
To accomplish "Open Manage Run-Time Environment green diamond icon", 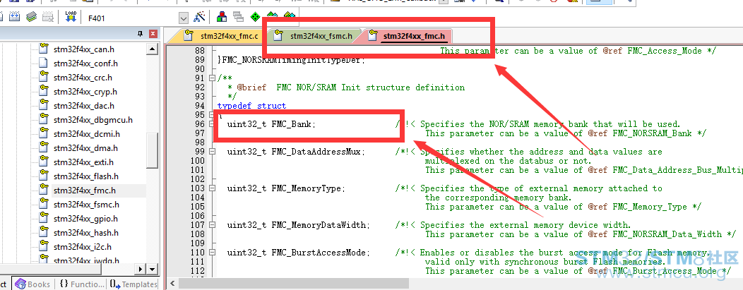I will (256, 18).
